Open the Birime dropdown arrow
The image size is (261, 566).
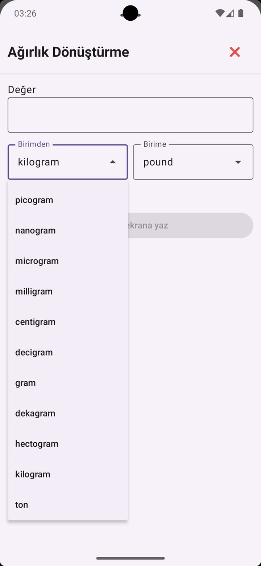point(238,162)
